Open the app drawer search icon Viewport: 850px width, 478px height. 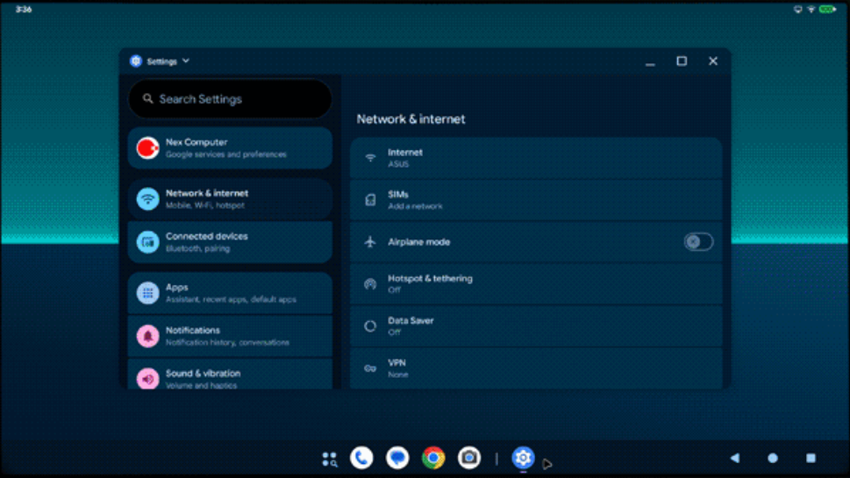329,459
